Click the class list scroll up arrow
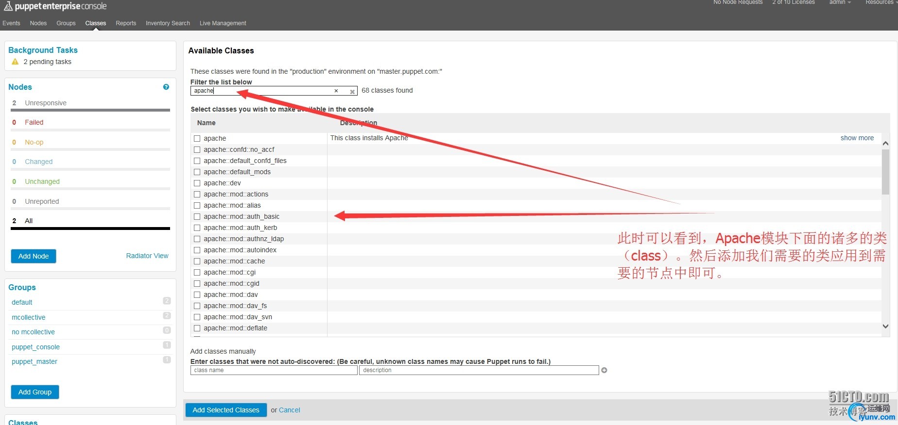 pyautogui.click(x=885, y=143)
